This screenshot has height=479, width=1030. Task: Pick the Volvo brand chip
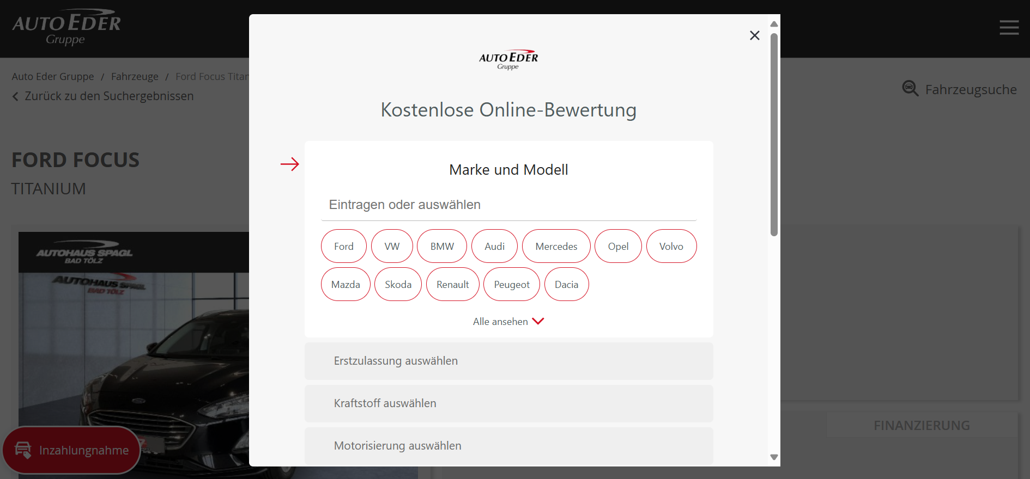671,246
